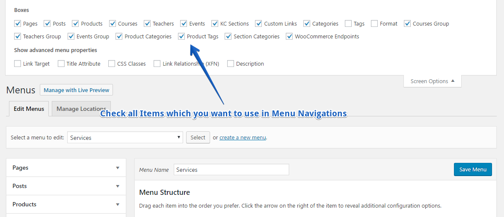Click the Save Menu button
Screen dimensions: 504x217
pyautogui.click(x=473, y=169)
